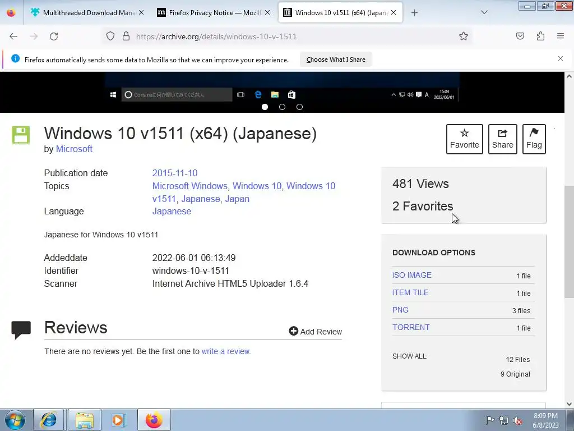This screenshot has height=431, width=574.
Task: Bookmark this page with the star icon
Action: 464,36
